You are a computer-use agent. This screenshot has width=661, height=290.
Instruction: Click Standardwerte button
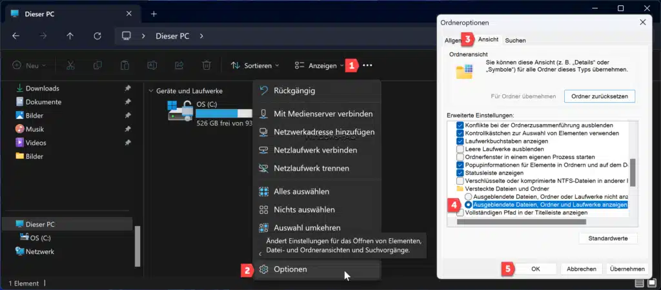pyautogui.click(x=608, y=238)
